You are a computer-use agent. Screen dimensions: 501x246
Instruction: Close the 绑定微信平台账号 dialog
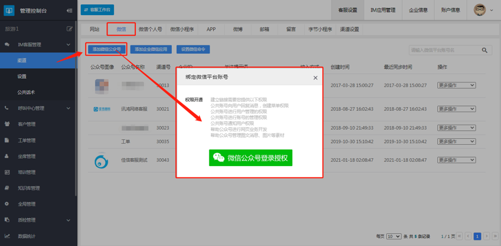pos(315,78)
